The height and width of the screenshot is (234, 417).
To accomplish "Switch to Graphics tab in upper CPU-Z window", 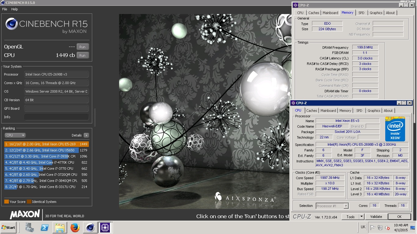I will 376,13.
